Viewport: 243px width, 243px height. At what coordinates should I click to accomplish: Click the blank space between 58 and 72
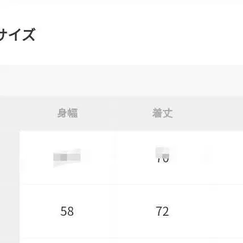[115, 211]
